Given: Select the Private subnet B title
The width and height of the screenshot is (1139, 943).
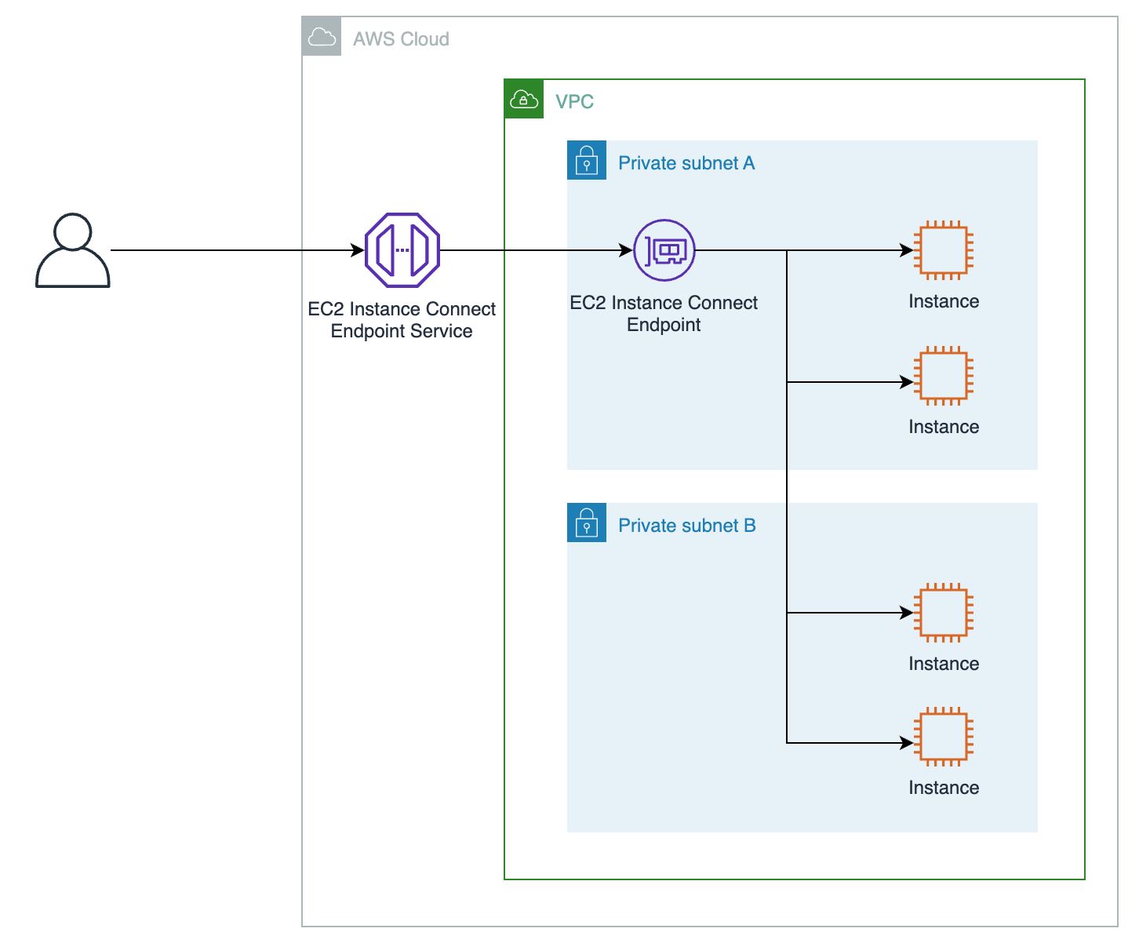Looking at the screenshot, I should click(x=687, y=525).
